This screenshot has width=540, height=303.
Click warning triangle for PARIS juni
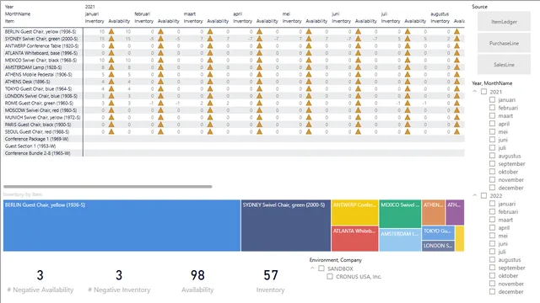(358, 125)
